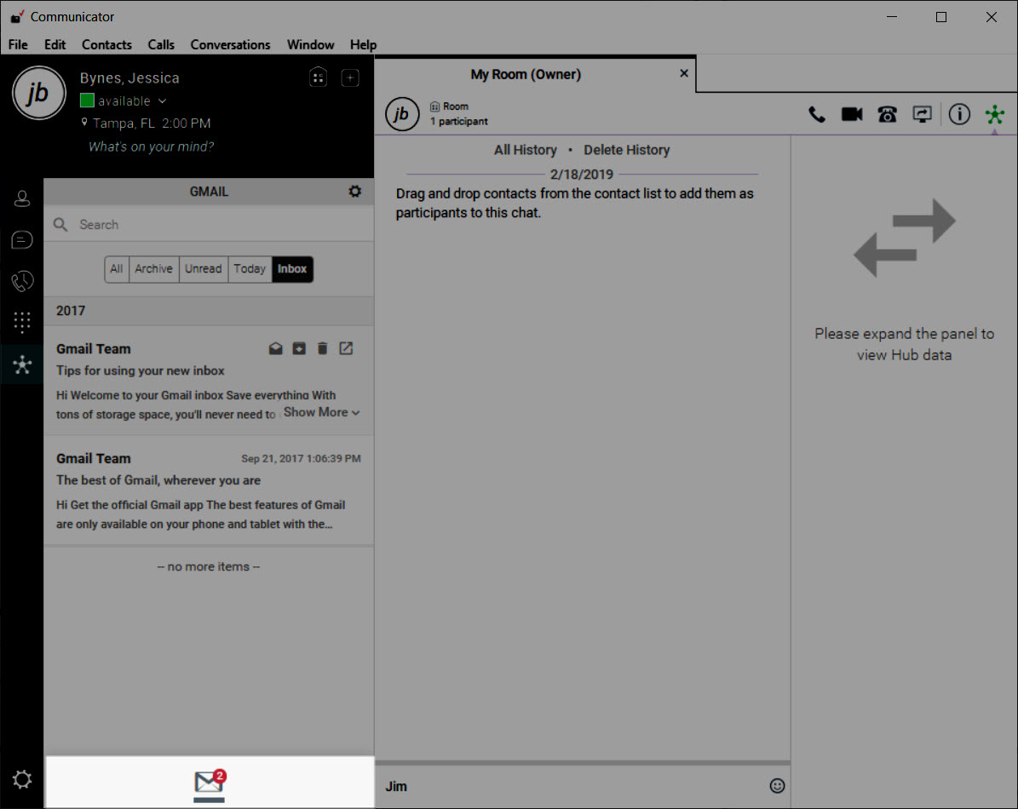
Task: Click the All History link
Action: click(526, 150)
